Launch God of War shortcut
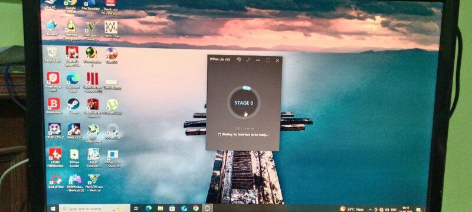This screenshot has width=472, height=212. pos(55,181)
